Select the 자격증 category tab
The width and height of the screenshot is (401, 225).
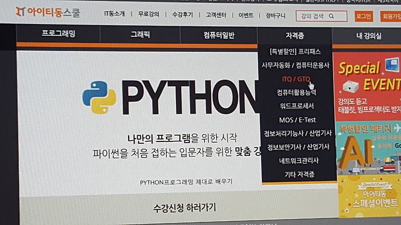[x=295, y=36]
